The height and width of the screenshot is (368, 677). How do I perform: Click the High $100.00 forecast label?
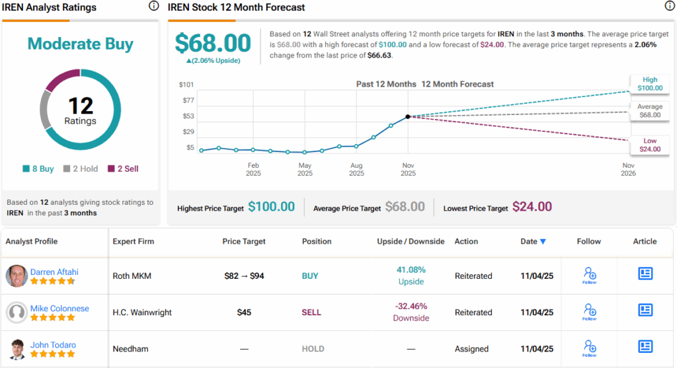pyautogui.click(x=649, y=83)
